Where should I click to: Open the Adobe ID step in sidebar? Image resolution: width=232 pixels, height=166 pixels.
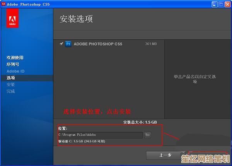(15, 71)
